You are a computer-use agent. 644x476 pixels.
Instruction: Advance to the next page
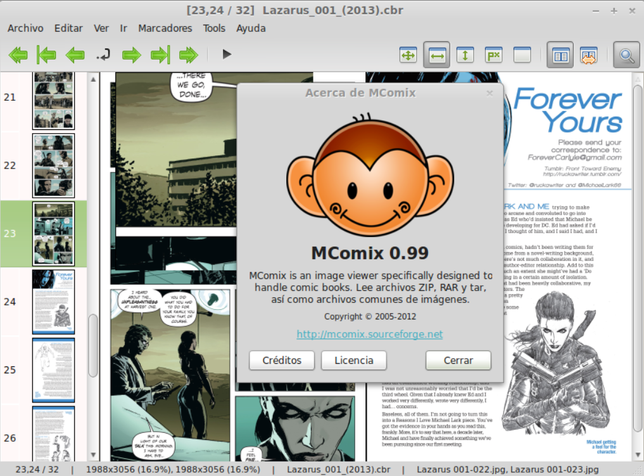(x=132, y=55)
